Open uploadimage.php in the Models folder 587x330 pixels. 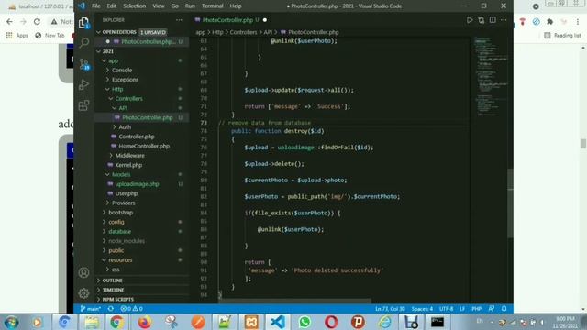(137, 184)
